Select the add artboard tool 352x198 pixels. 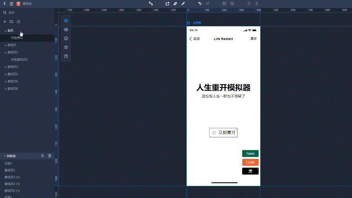point(168,4)
